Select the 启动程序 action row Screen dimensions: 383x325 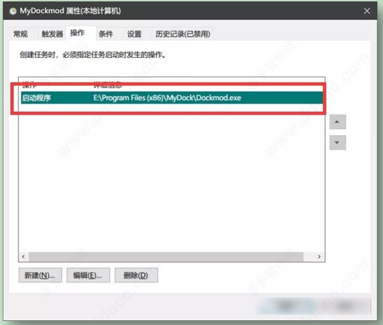[x=171, y=98]
